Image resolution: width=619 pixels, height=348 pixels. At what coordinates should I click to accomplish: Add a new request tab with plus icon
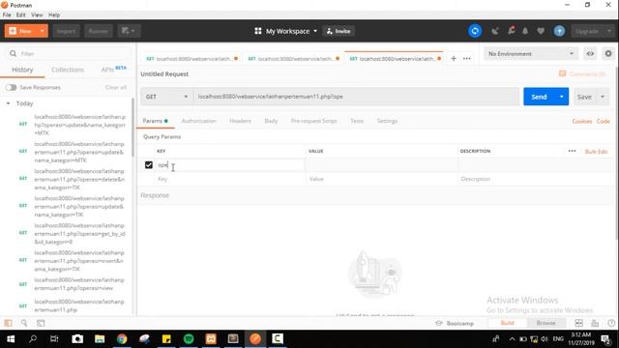tap(454, 58)
